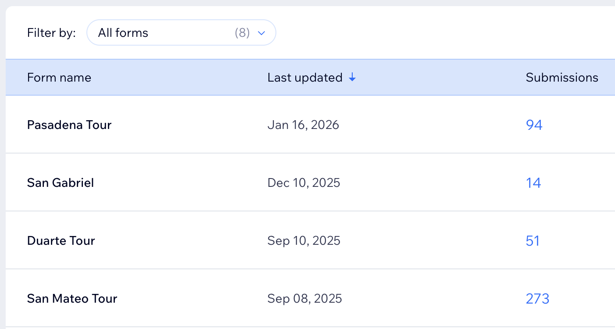Click the Form name column header

pos(59,78)
